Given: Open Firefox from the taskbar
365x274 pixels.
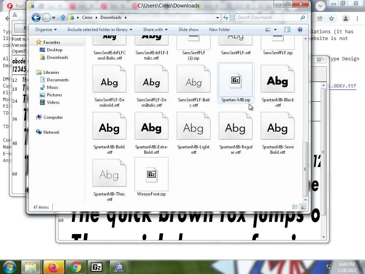Looking at the screenshot, I should coord(53,267).
